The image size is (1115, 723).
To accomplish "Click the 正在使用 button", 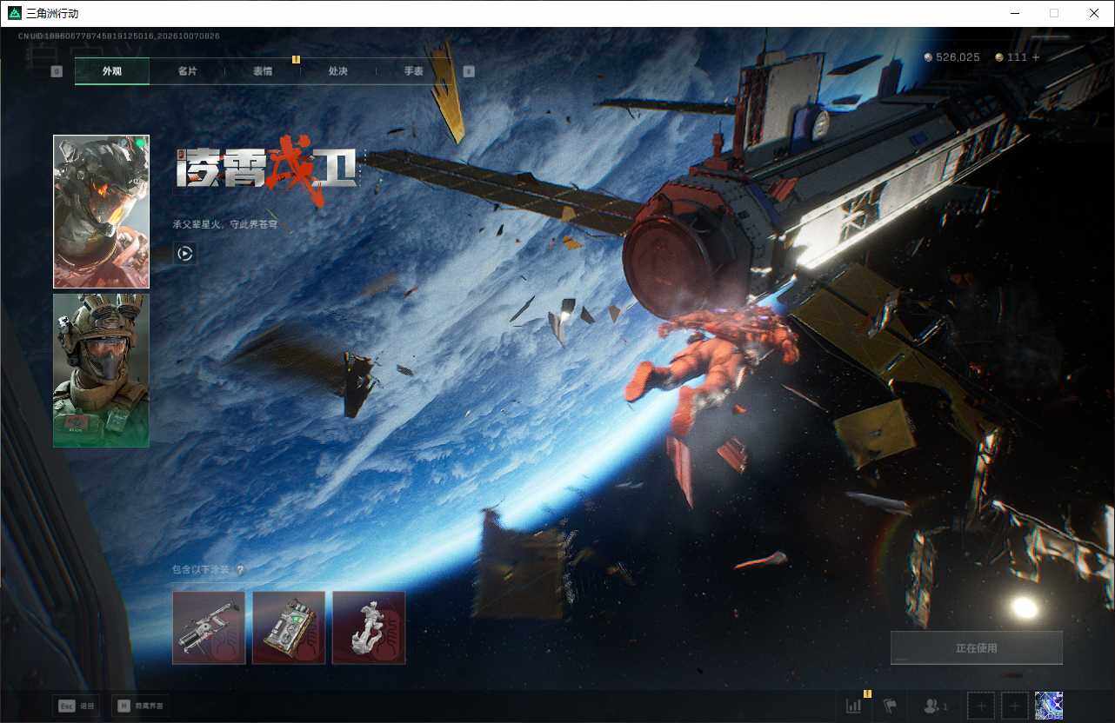I will [977, 647].
